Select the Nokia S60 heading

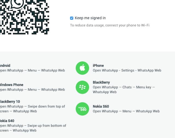(x=101, y=106)
